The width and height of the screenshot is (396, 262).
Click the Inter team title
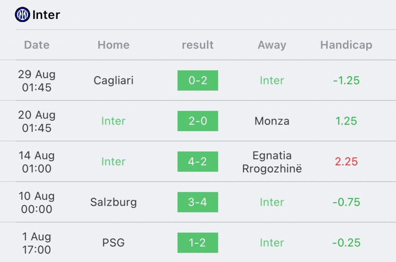coord(46,15)
